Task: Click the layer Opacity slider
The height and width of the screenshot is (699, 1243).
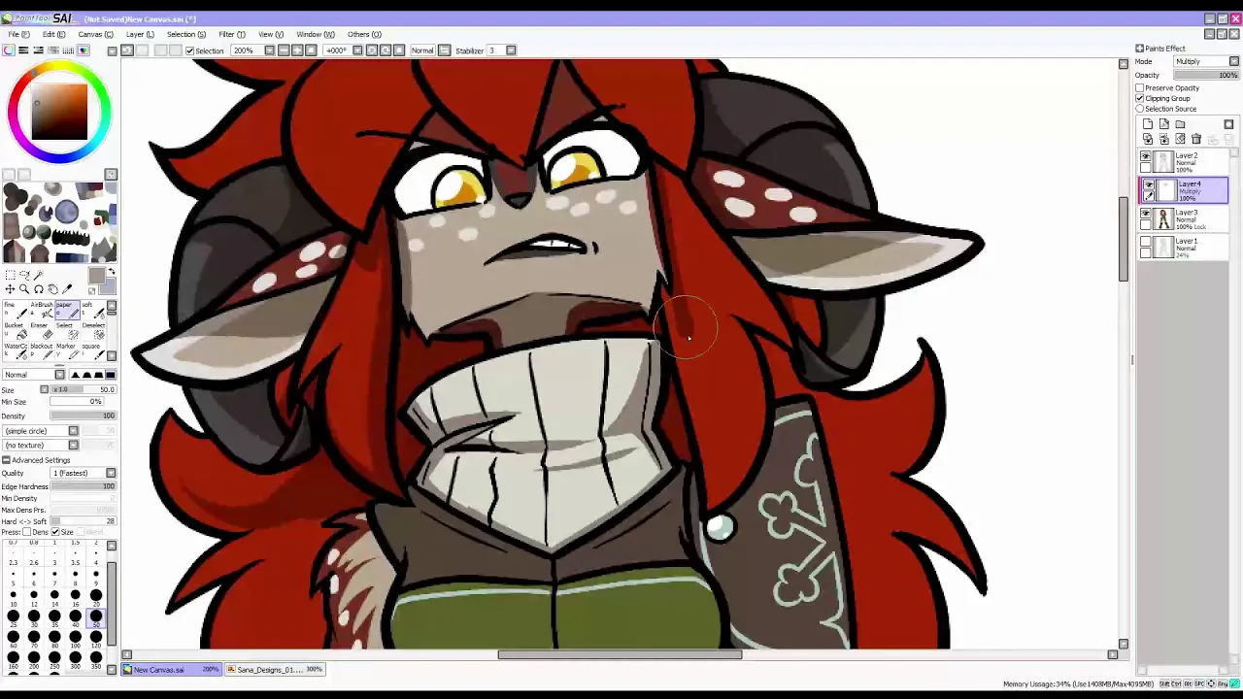Action: tap(1206, 75)
